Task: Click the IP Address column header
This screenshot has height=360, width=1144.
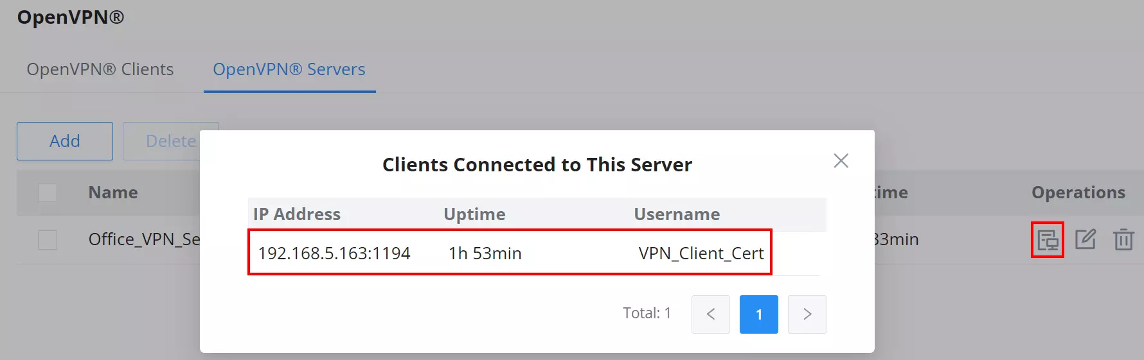Action: (297, 214)
